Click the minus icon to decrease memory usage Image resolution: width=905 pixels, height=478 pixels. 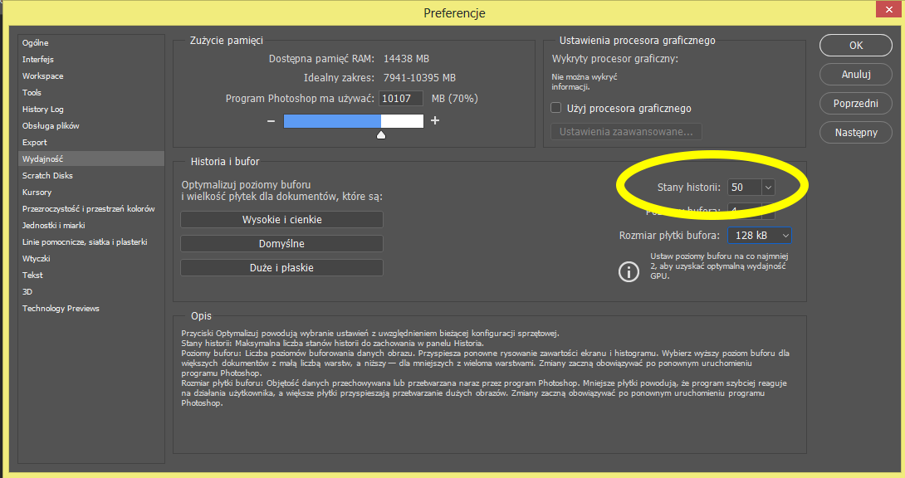(x=271, y=121)
